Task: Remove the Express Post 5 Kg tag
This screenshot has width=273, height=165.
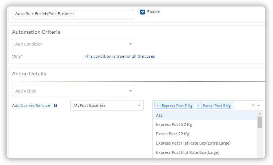Action: (158, 105)
